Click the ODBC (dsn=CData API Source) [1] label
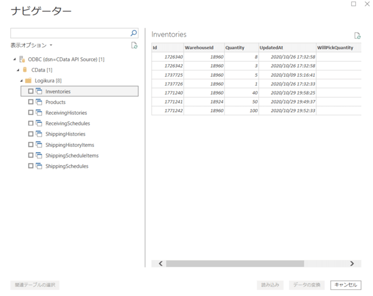The width and height of the screenshot is (373, 296). (x=66, y=59)
